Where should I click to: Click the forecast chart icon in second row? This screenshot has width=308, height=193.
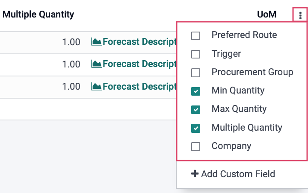tap(96, 64)
